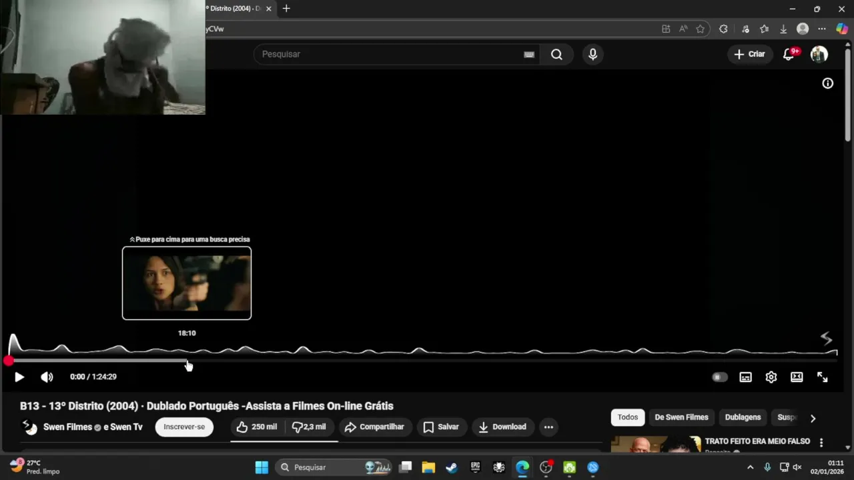This screenshot has height=480, width=854.
Task: Select the Dublagens filter chip
Action: pos(743,417)
